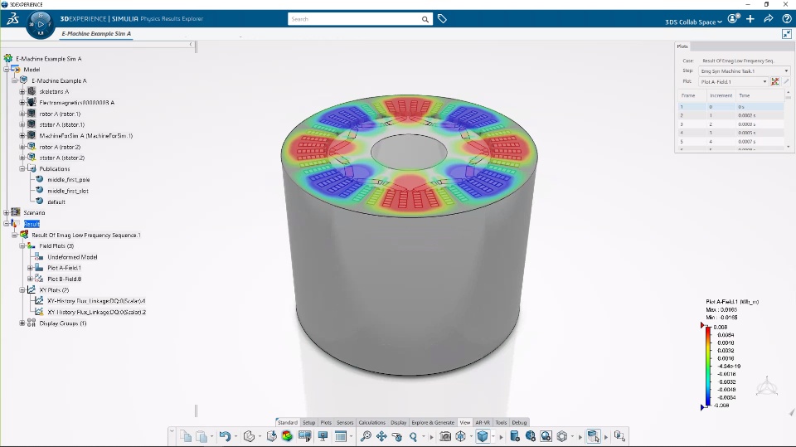Collapse the Field Plots (3) node
Image resolution: width=796 pixels, height=447 pixels.
click(x=22, y=245)
